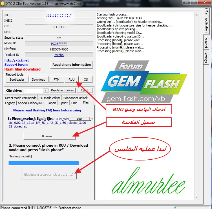Open the Special Unlock/IMEI tab
This screenshot has width=212, height=209.
point(31,103)
